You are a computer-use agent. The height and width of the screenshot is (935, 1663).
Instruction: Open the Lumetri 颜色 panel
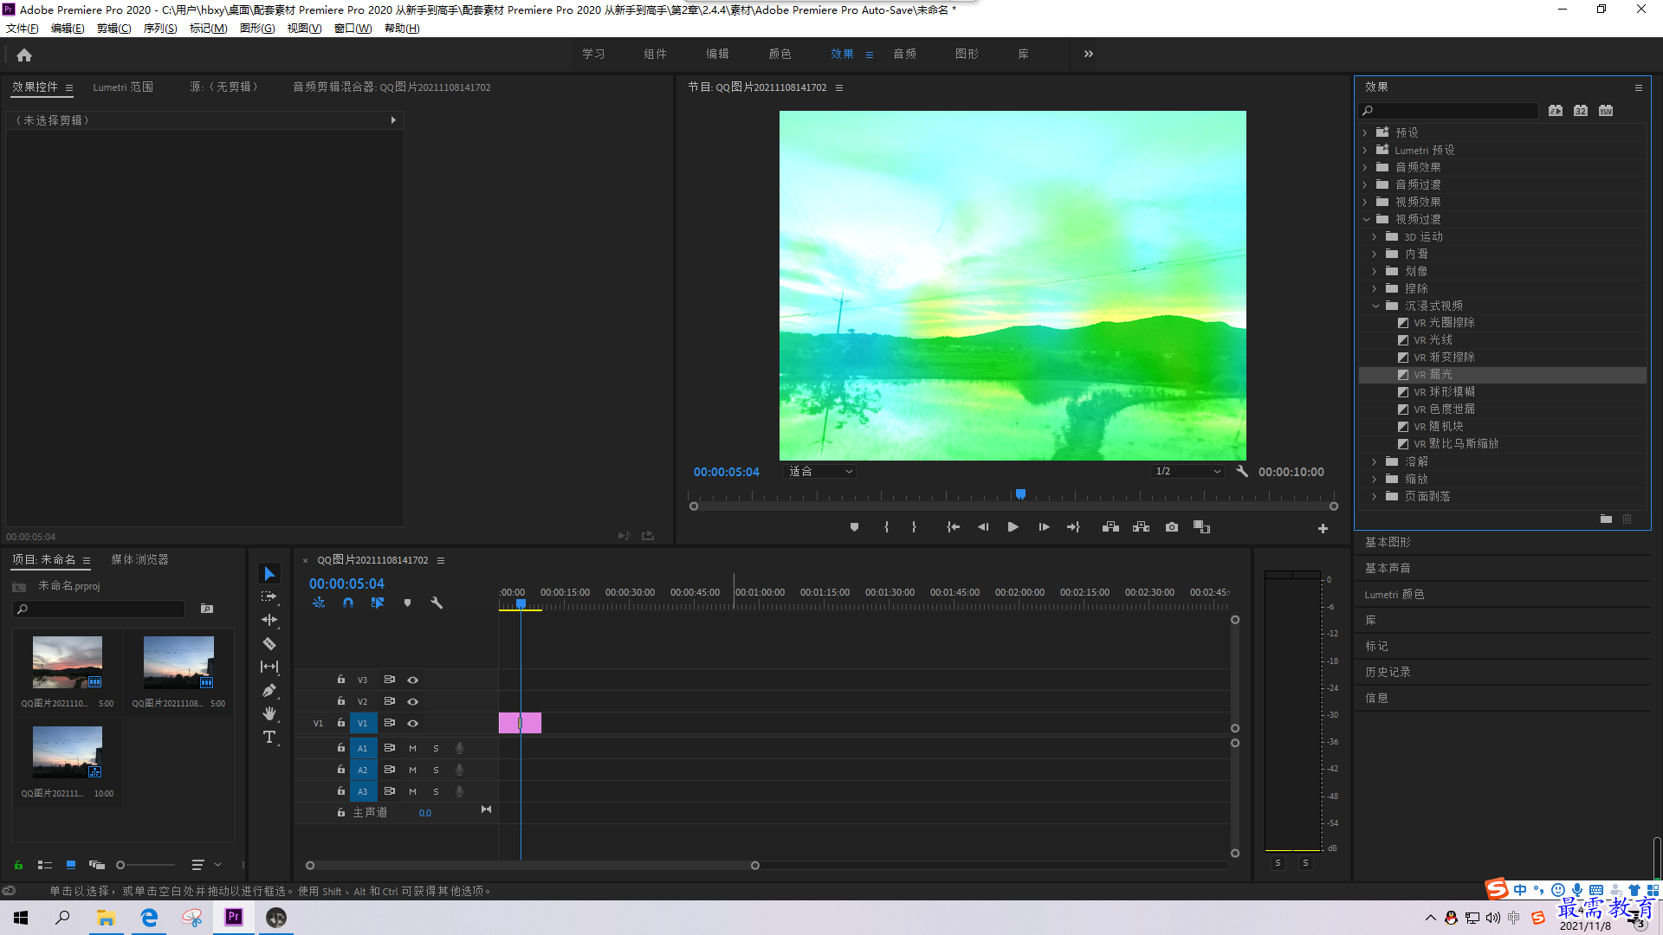(1394, 595)
